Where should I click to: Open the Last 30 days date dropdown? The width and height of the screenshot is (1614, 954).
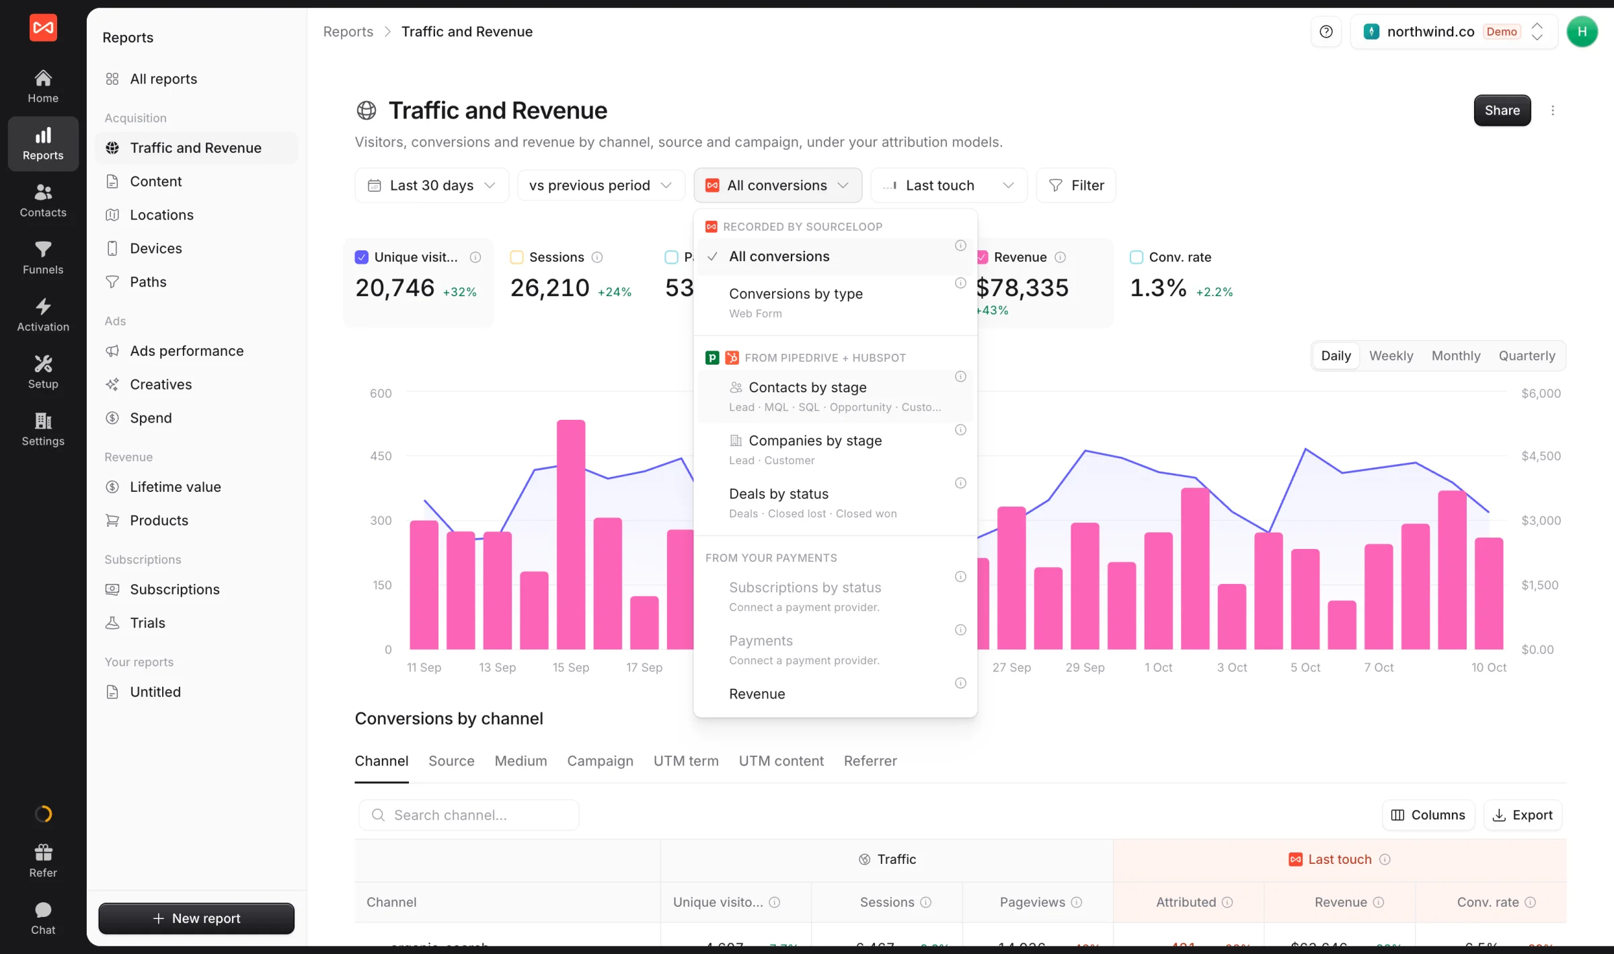[x=432, y=185]
